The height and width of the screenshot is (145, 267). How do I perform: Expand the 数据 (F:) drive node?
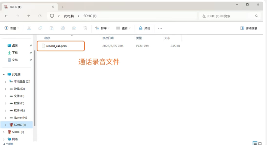6,103
